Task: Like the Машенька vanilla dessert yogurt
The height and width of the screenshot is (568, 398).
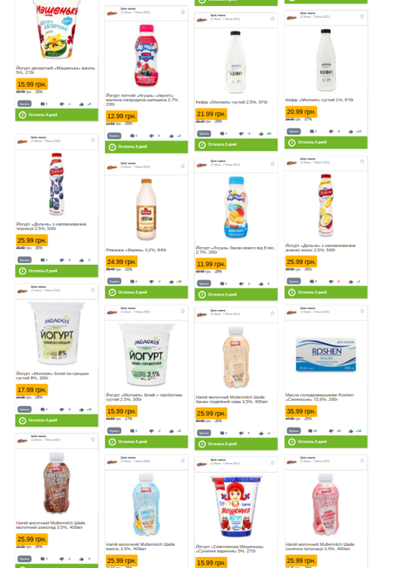Action: (81, 104)
